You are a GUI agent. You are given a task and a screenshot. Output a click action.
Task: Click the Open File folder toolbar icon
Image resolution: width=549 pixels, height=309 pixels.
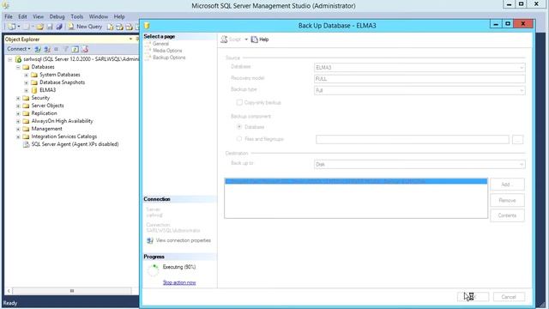click(40, 27)
